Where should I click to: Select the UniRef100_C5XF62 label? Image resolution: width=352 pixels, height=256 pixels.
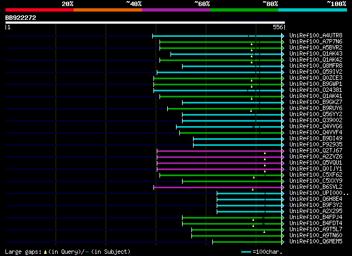tap(316, 175)
